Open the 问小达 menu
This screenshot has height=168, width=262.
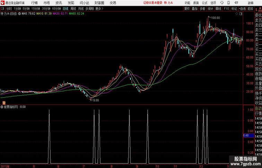coord(84,3)
